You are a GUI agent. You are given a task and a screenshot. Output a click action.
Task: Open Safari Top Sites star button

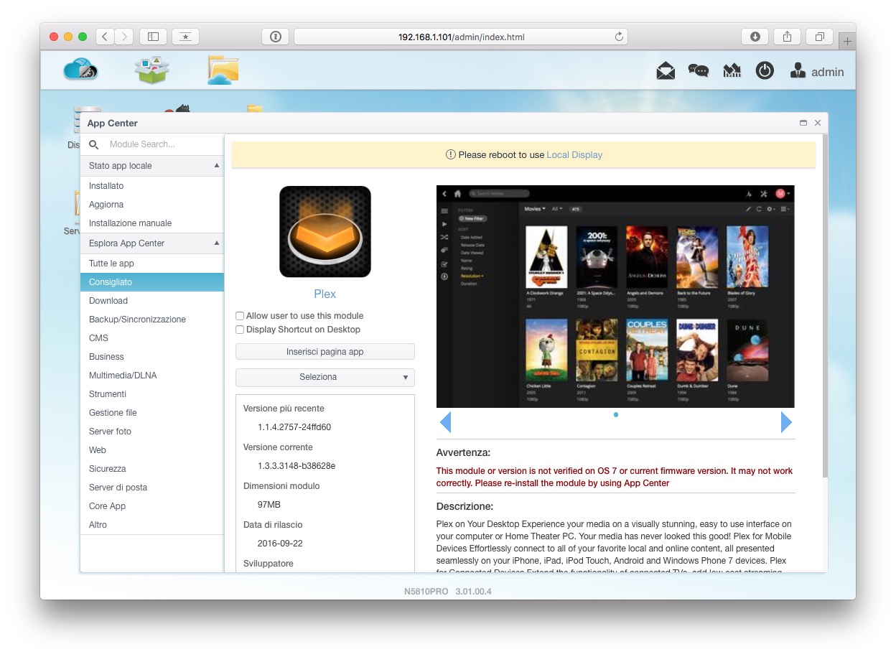186,37
